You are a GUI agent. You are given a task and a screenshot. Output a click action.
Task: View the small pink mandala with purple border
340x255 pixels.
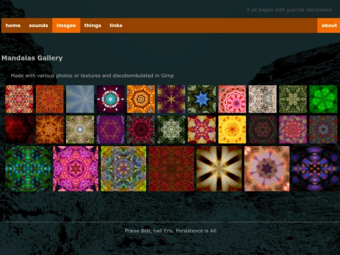pos(293,130)
